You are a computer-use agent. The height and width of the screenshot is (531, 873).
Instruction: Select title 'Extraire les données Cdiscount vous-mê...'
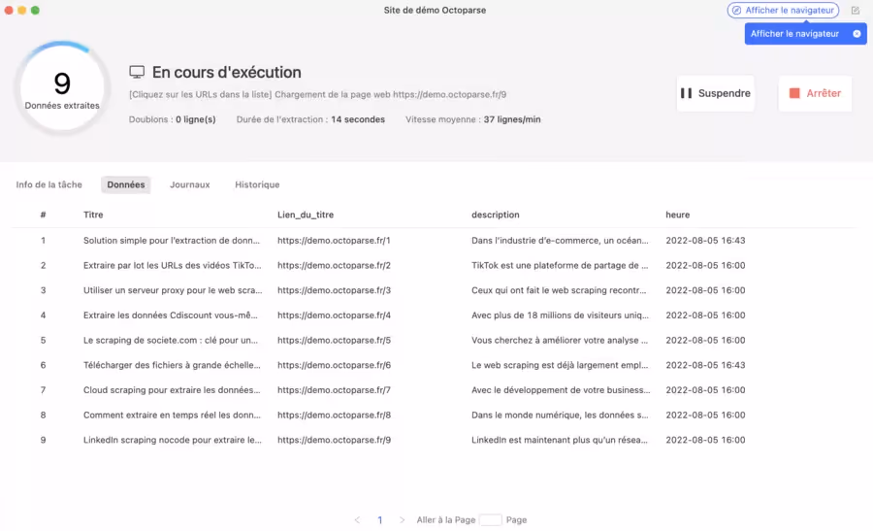(x=171, y=315)
